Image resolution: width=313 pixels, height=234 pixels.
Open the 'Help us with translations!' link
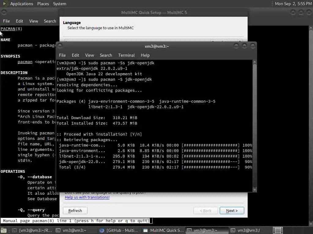tap(87, 197)
